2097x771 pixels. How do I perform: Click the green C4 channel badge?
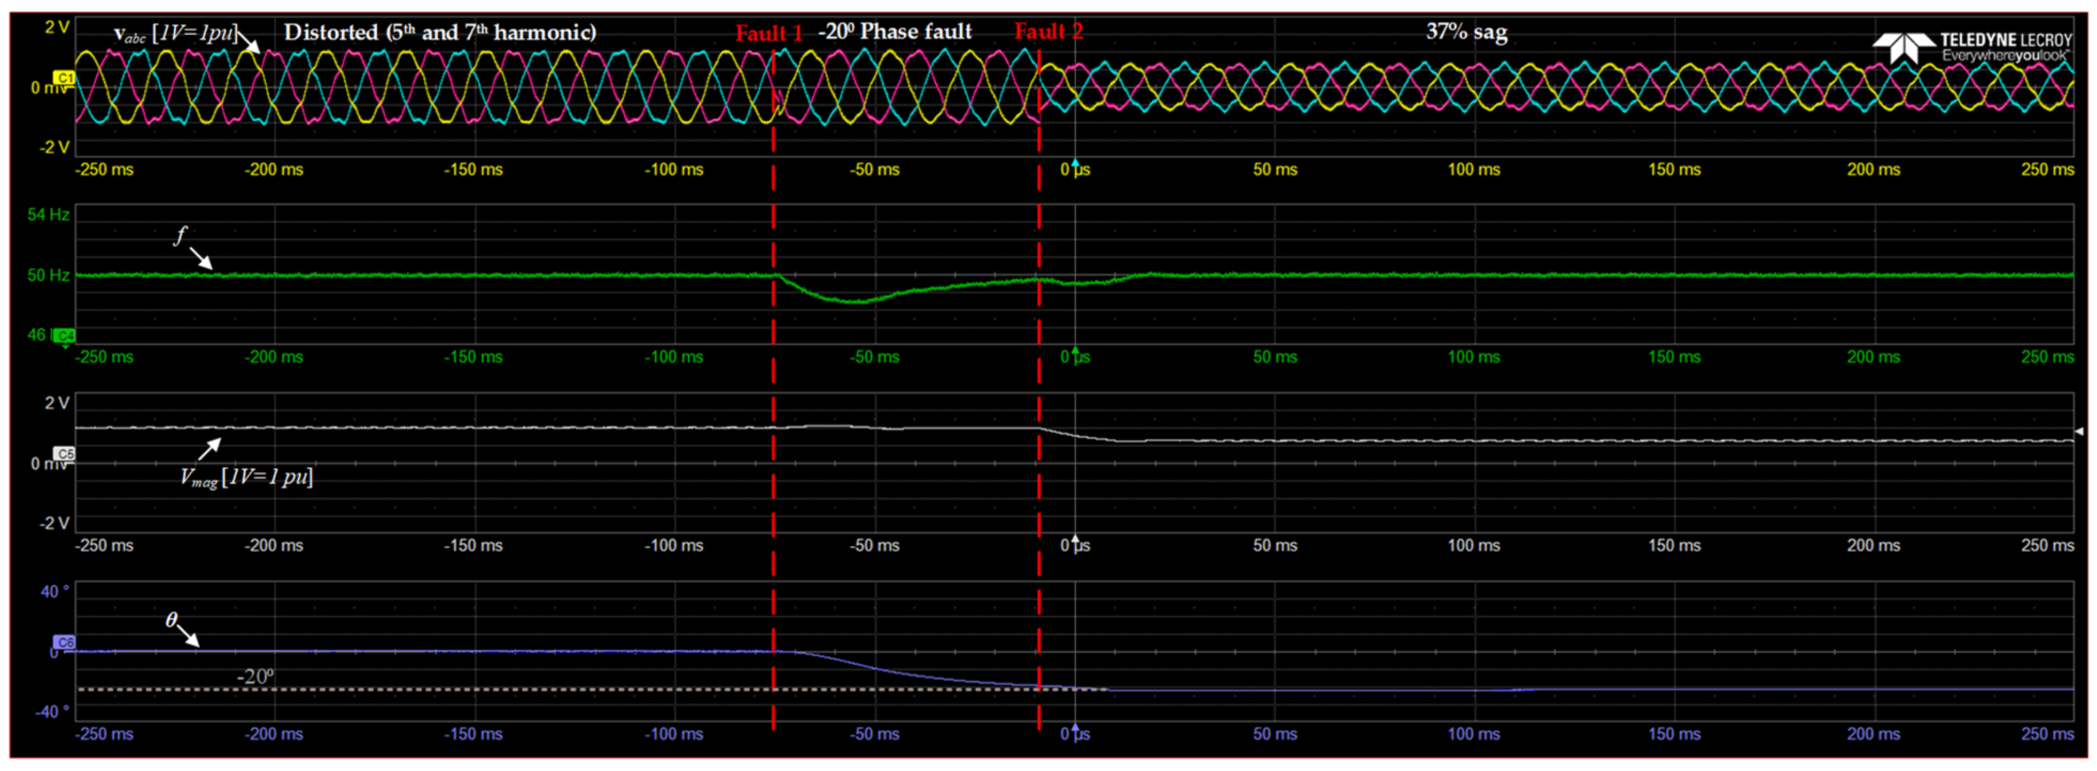coord(64,336)
